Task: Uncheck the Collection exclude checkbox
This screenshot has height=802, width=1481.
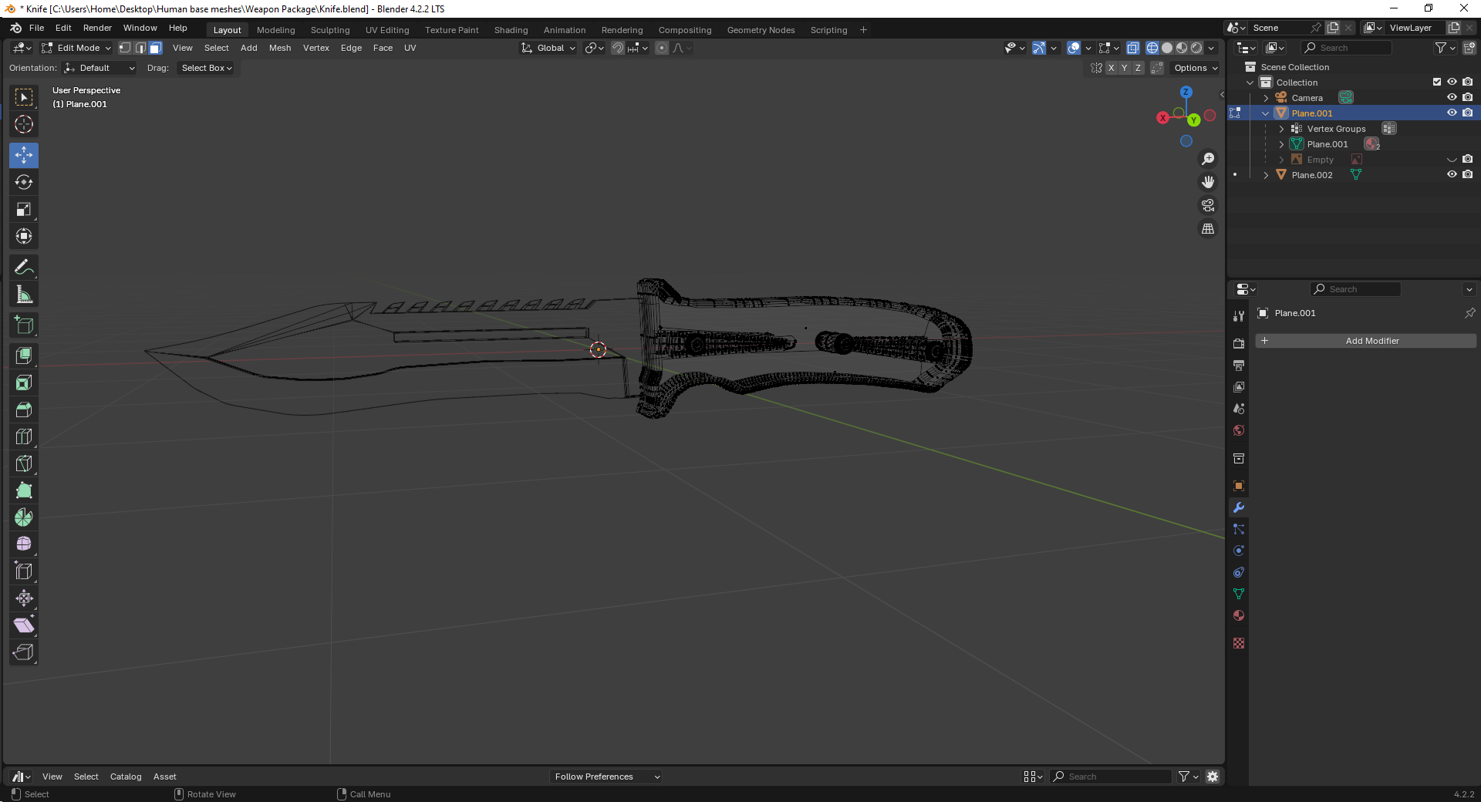Action: [1436, 83]
